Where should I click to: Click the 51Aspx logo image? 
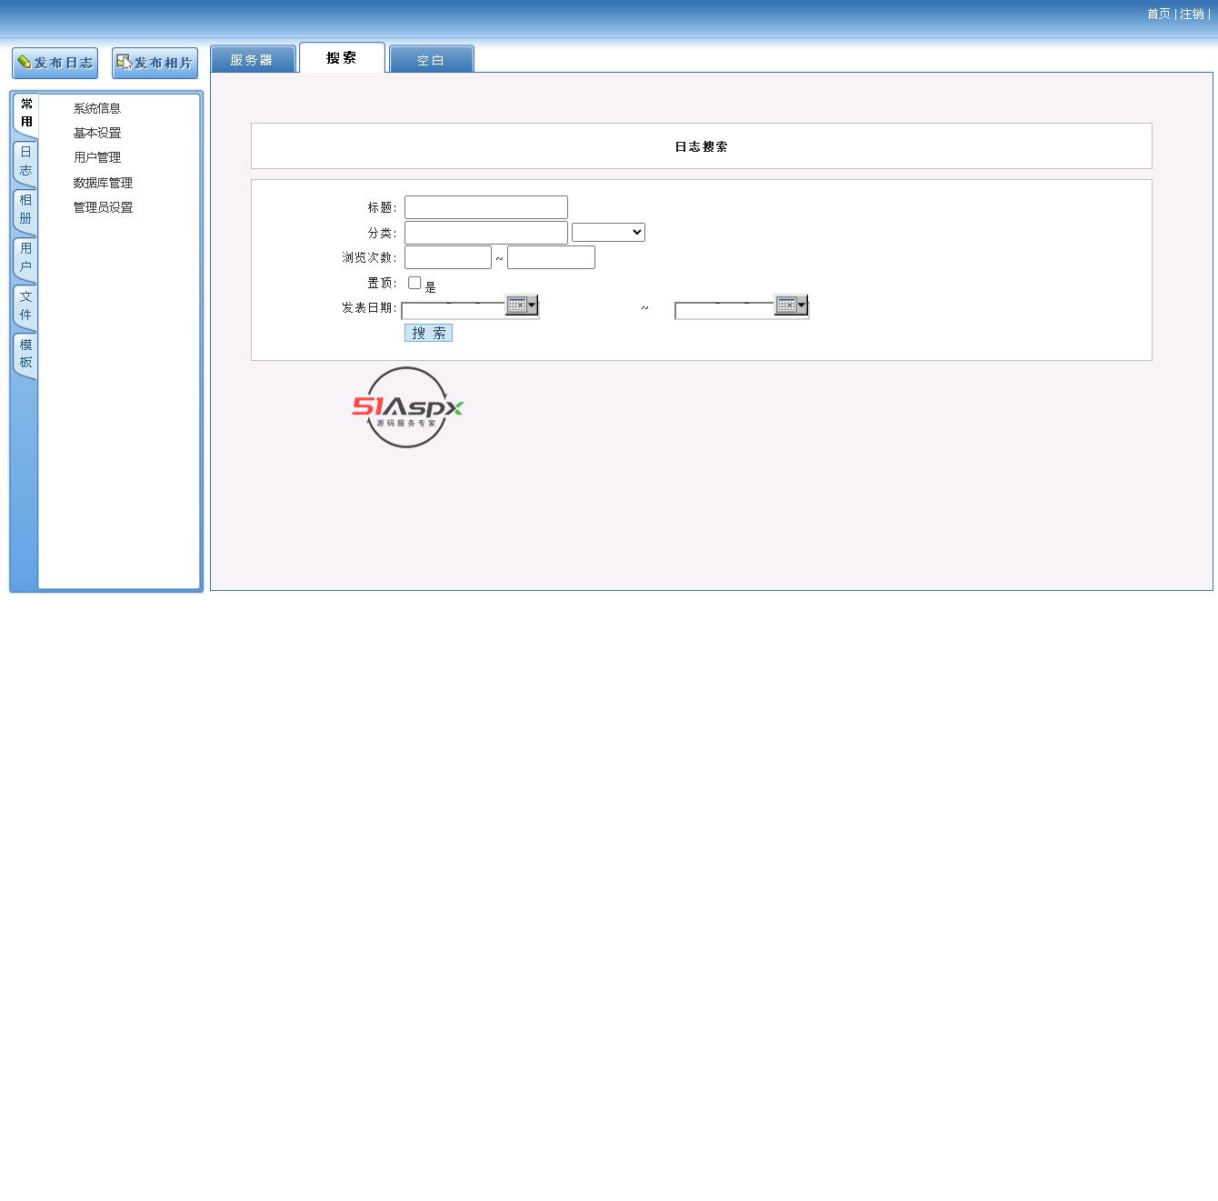tap(407, 407)
